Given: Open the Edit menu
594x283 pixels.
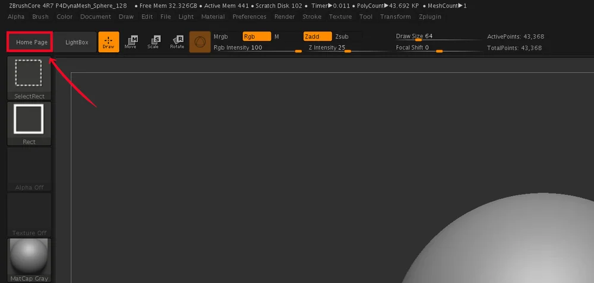Looking at the screenshot, I should 147,17.
